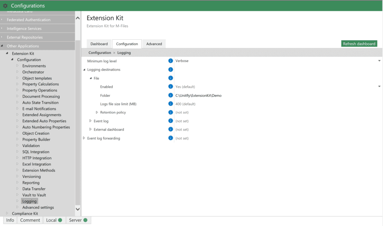Open Orchestrator configuration item
This screenshot has width=383, height=226.
coord(33,72)
